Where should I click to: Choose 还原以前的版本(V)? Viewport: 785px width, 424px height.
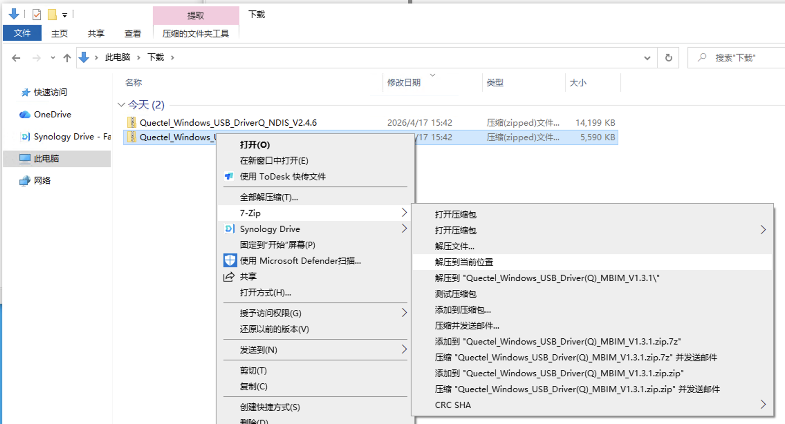(x=274, y=329)
